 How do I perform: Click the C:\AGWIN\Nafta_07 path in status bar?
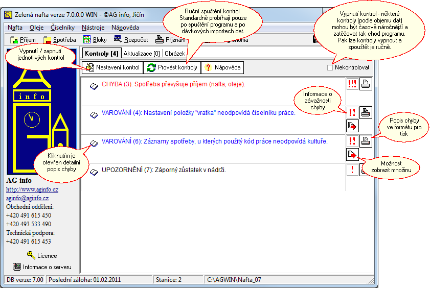click(234, 280)
